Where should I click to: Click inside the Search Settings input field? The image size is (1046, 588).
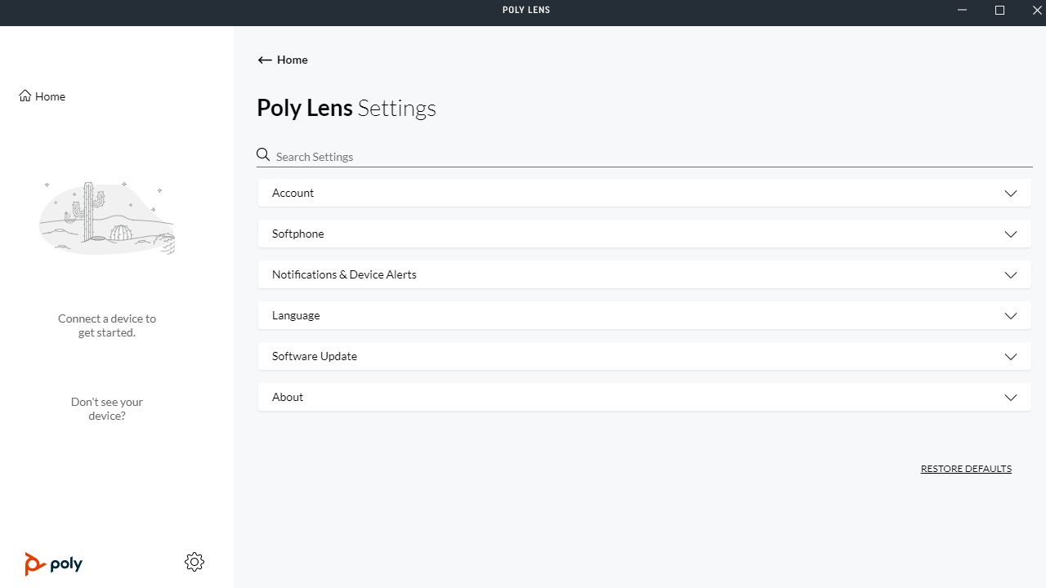pyautogui.click(x=490, y=156)
